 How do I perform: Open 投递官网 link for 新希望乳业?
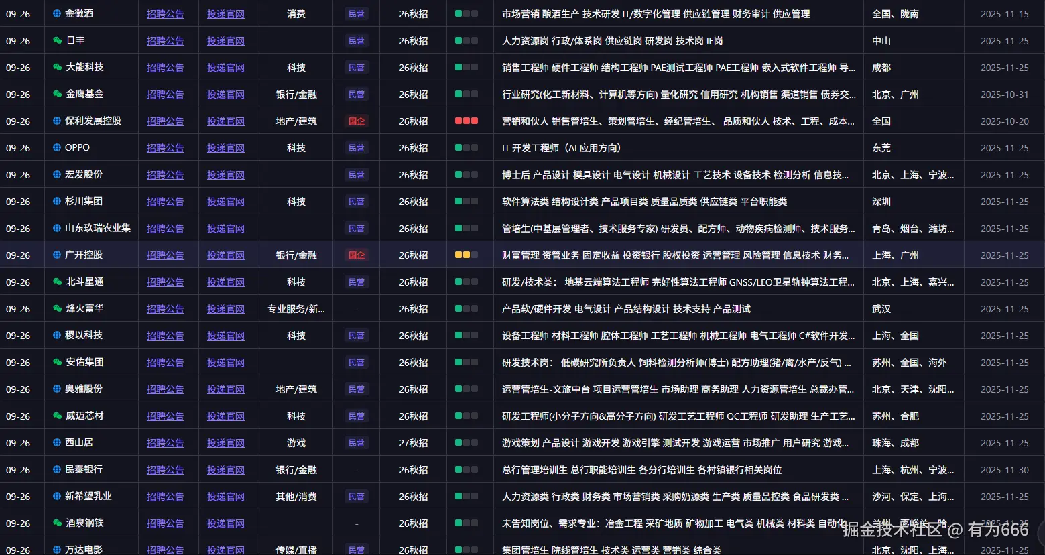(x=226, y=497)
